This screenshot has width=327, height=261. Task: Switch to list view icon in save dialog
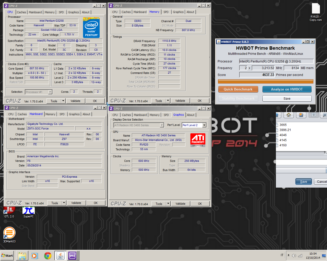pyautogui.click(x=314, y=115)
